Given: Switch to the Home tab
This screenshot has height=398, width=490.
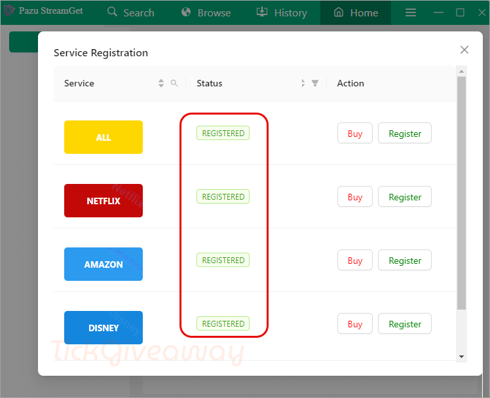Looking at the screenshot, I should pos(356,12).
